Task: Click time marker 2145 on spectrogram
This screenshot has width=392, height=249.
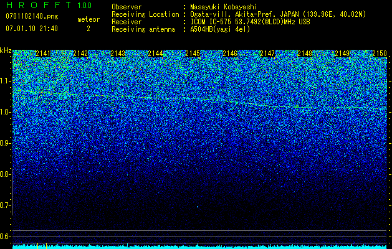Action: click(193, 54)
